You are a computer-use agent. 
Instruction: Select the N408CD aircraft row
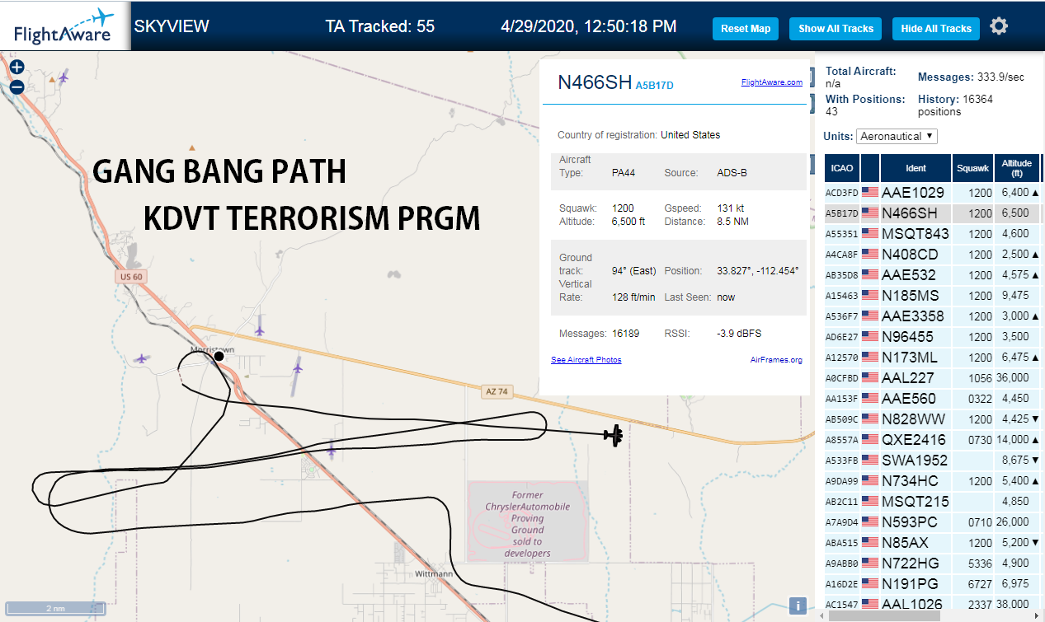click(x=931, y=254)
